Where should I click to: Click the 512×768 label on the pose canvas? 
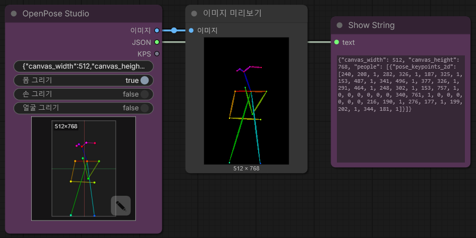66,126
